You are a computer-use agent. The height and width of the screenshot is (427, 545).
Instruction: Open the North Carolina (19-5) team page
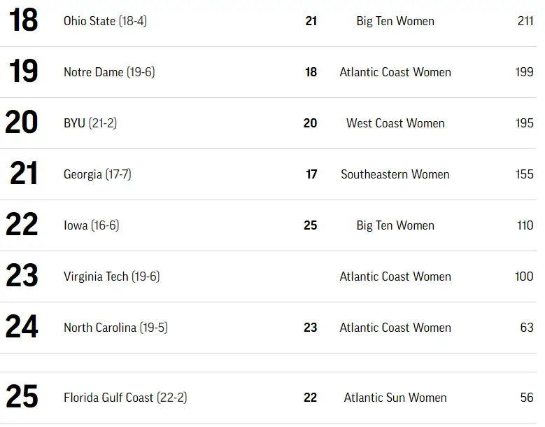[115, 328]
